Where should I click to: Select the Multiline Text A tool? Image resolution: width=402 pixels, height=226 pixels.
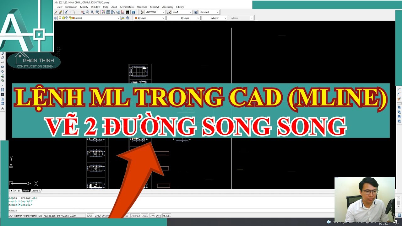pyautogui.click(x=3, y=108)
